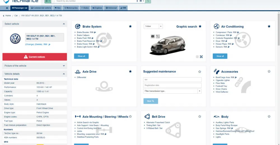Open RMI wrench next to Condenser
280x145 pixels.
[231, 35]
